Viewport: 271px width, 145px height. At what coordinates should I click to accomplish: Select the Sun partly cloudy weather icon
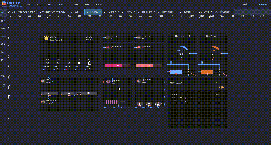click(89, 63)
